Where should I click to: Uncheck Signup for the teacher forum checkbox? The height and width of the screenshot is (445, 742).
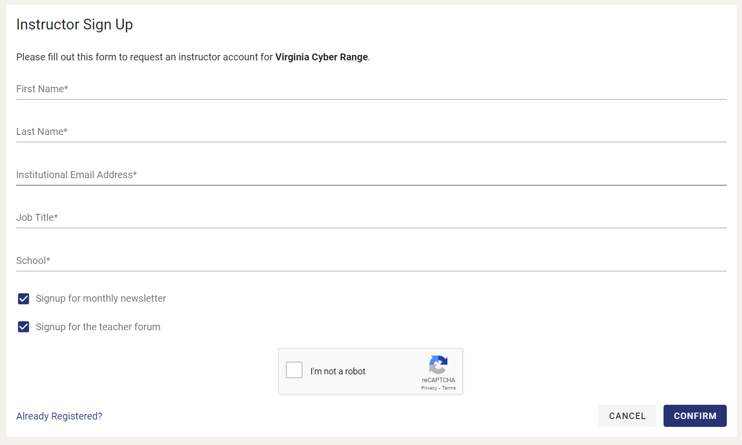click(24, 327)
